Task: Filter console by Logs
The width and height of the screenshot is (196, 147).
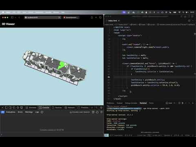Action: click(x=37, y=112)
